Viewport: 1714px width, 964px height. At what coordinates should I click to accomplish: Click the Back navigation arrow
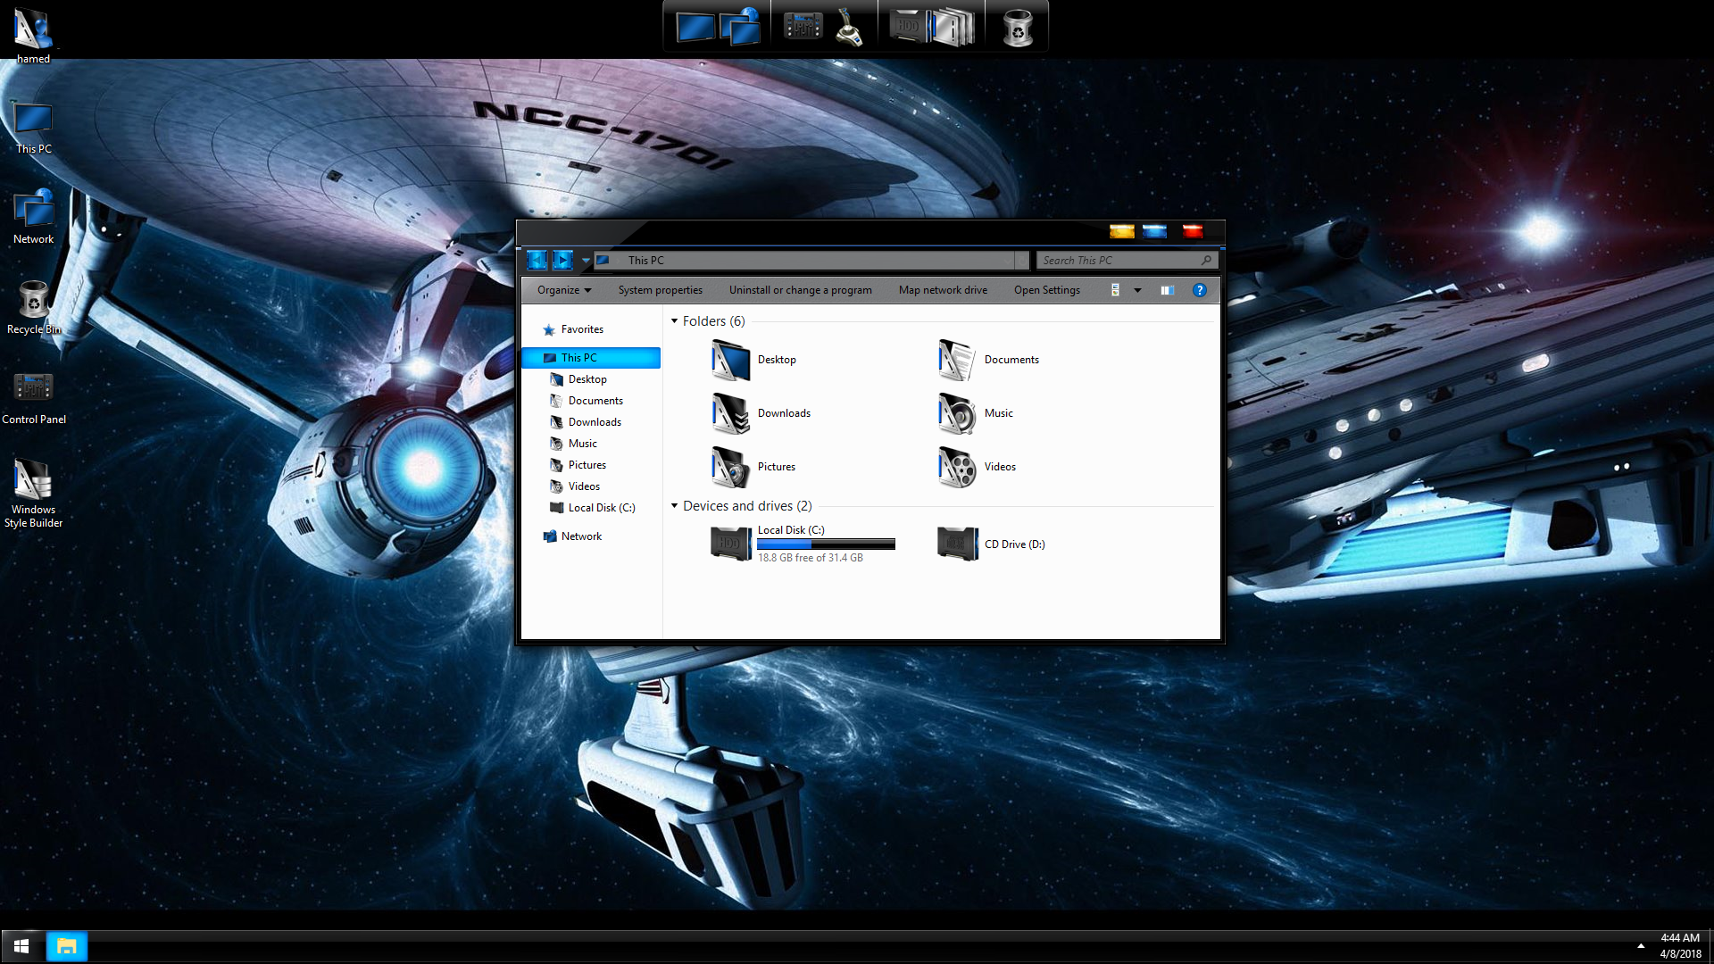(537, 260)
